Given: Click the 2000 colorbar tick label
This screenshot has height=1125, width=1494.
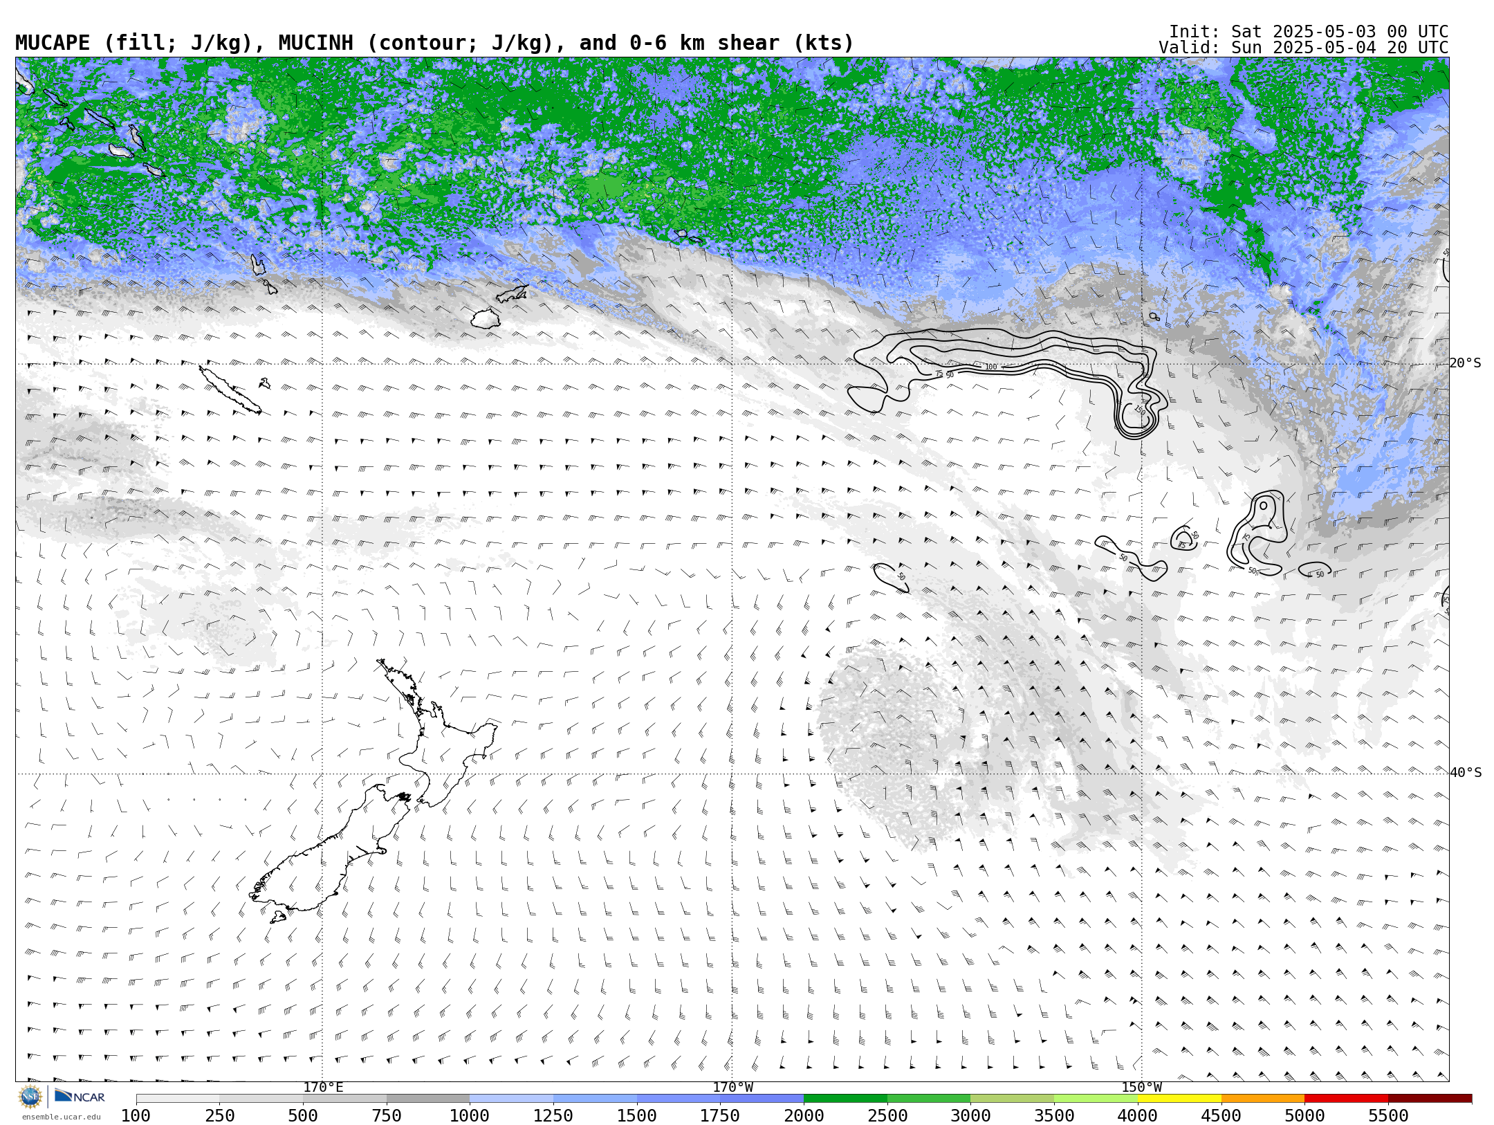Looking at the screenshot, I should tap(804, 1116).
